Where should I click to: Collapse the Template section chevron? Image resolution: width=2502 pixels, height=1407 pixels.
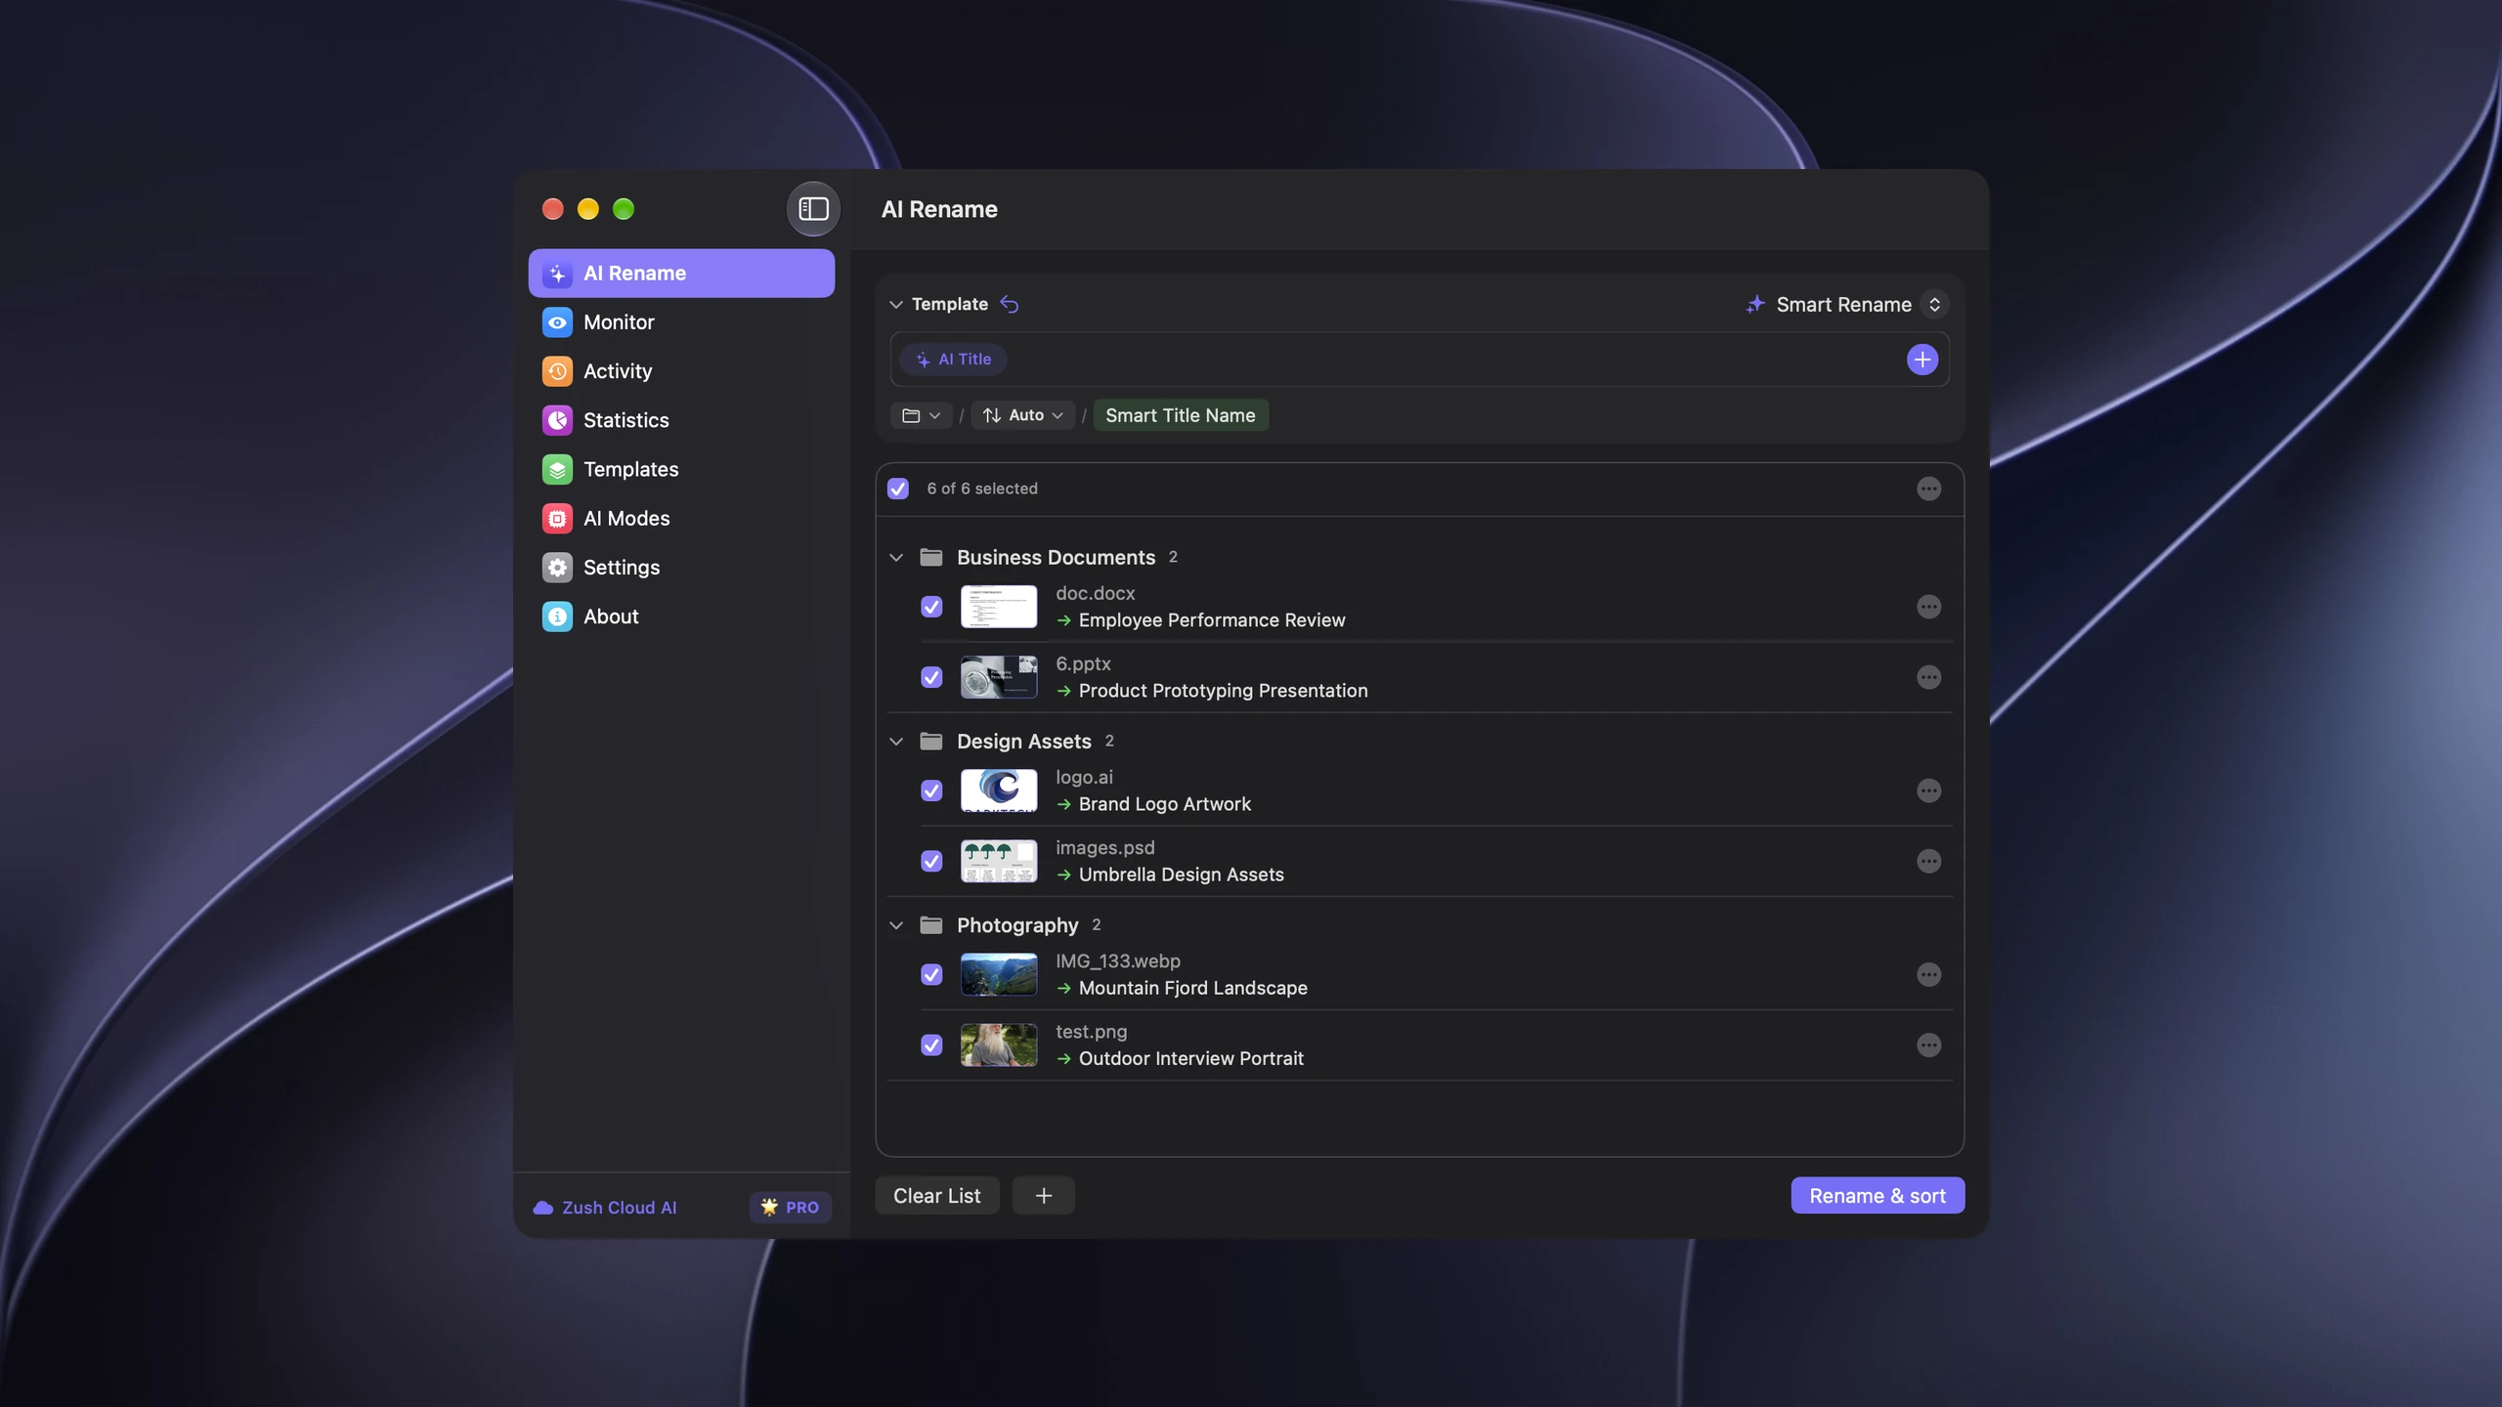[895, 305]
